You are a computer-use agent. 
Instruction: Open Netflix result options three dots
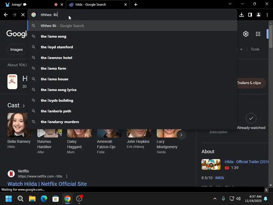click(67, 176)
